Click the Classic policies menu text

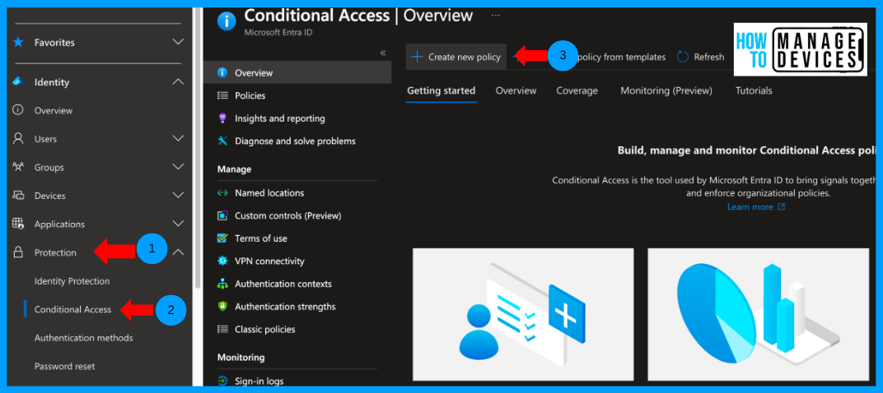tap(265, 330)
